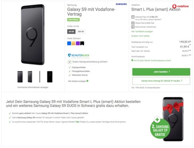
Task: Toggle the Gratis Handyversicherung sichern checkbox
Action: pyautogui.click(x=69, y=62)
